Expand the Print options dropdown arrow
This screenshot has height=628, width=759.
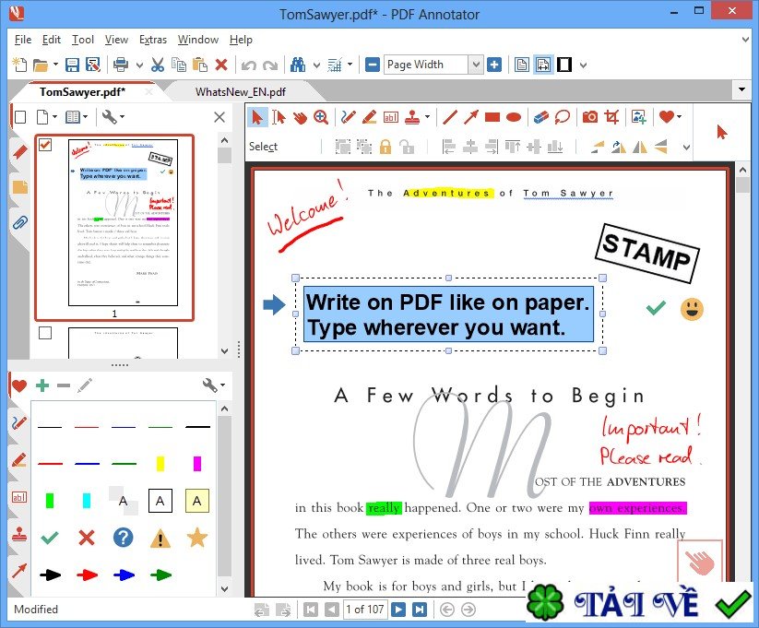coord(140,65)
